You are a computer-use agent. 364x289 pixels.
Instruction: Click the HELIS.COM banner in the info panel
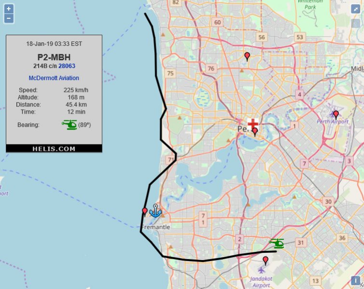pyautogui.click(x=54, y=148)
